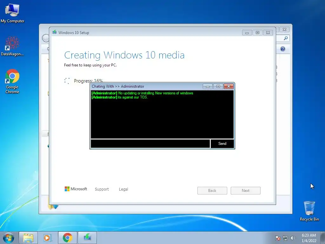Click the Next button in Setup
The height and width of the screenshot is (244, 325).
tap(246, 191)
